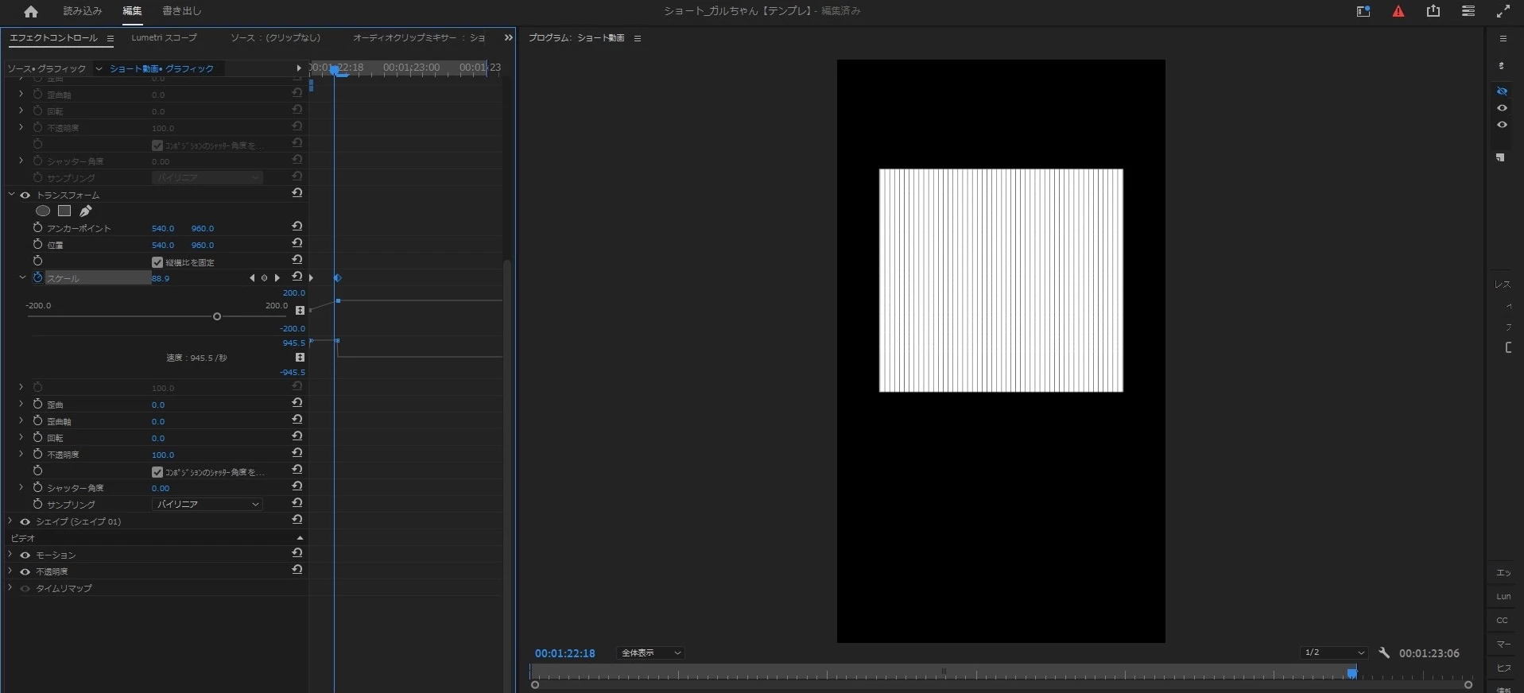Switch to 読み込み tab
Image resolution: width=1524 pixels, height=693 pixels.
(83, 11)
